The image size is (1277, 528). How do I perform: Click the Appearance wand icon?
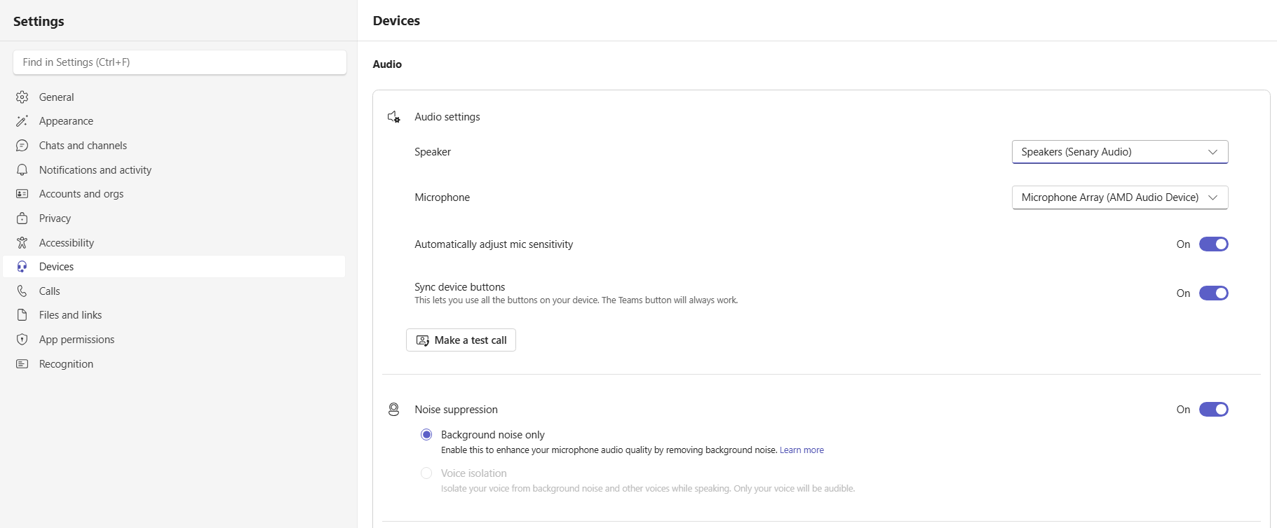pos(22,121)
